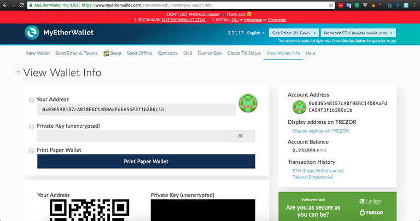Open the MetaMask fox extension icon
The height and width of the screenshot is (221, 420).
pyautogui.click(x=373, y=5)
